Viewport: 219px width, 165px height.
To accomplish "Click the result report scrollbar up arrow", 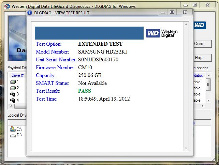I will [186, 25].
